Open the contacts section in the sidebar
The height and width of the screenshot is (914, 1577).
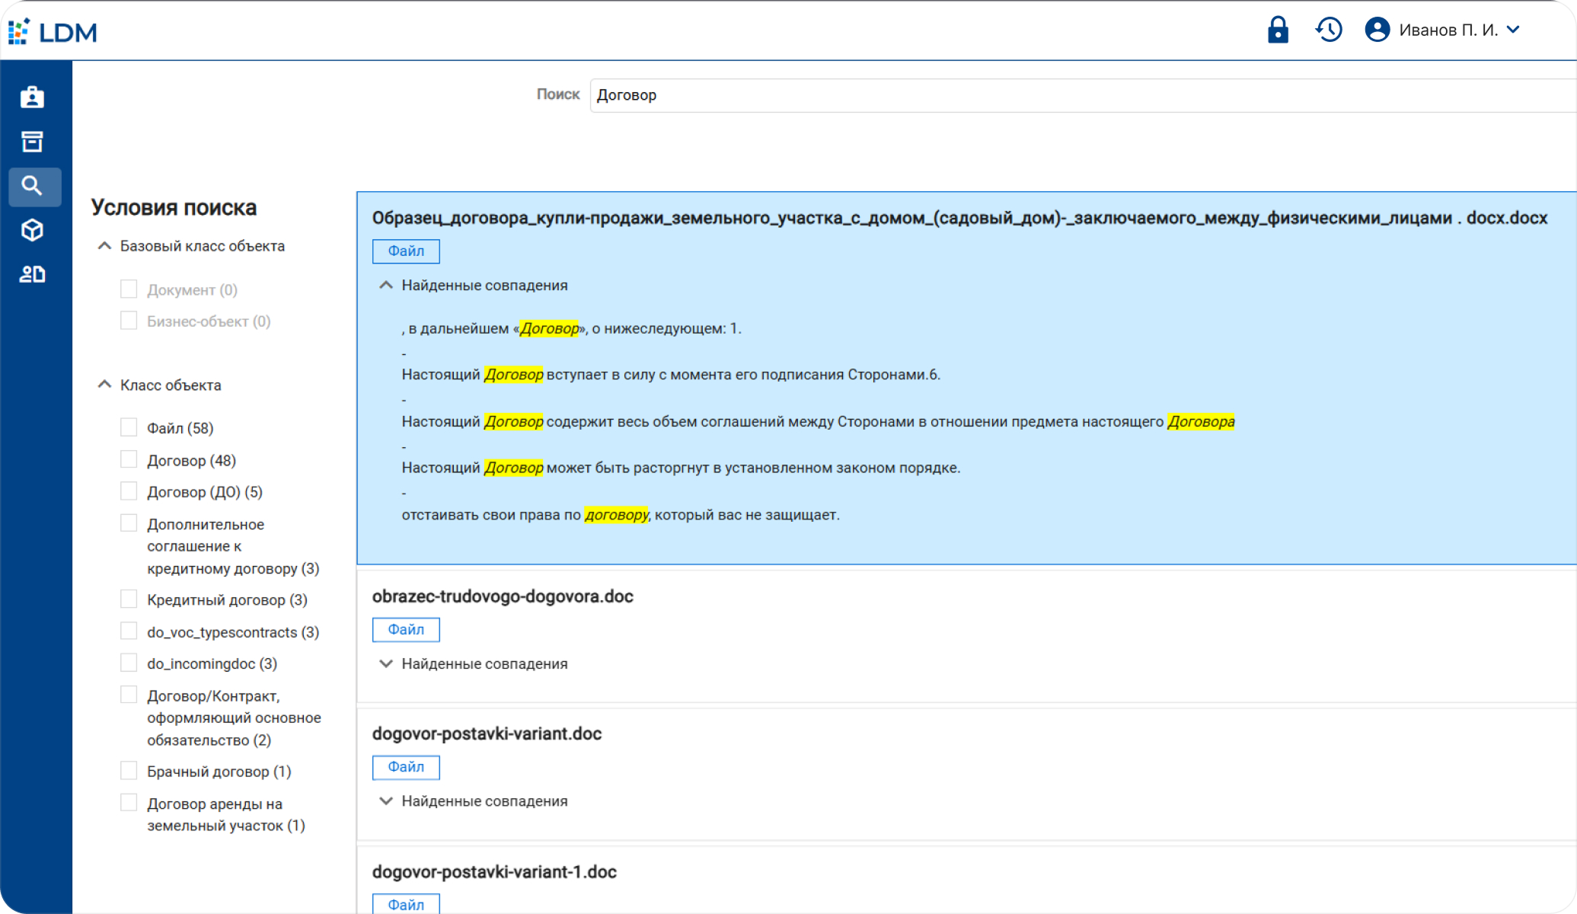(33, 274)
